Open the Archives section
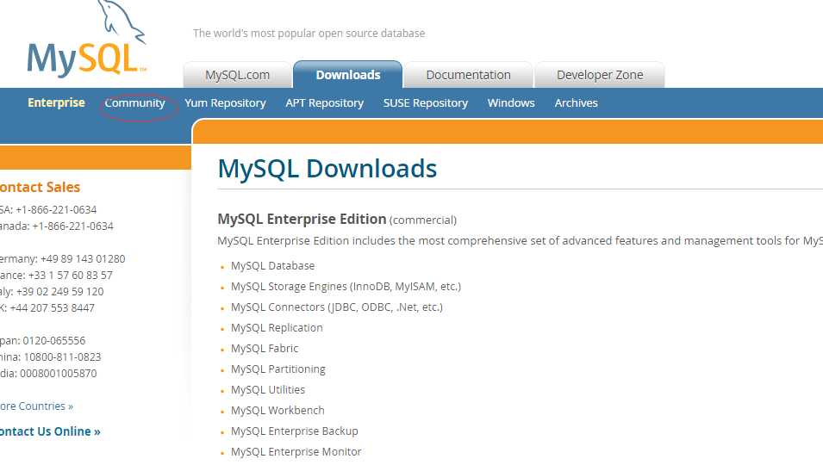 576,103
